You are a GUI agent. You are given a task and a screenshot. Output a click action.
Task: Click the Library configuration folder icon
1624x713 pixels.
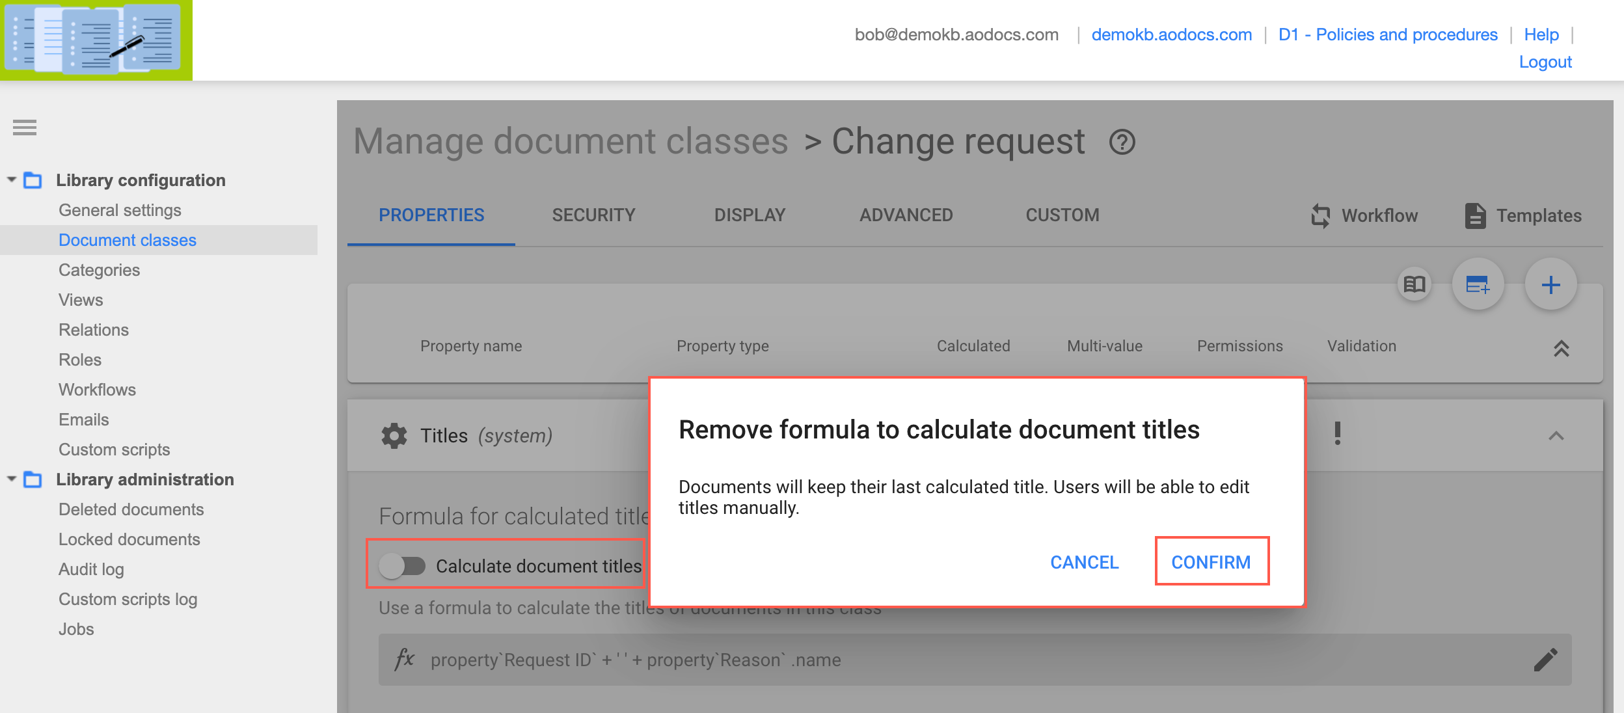coord(33,180)
